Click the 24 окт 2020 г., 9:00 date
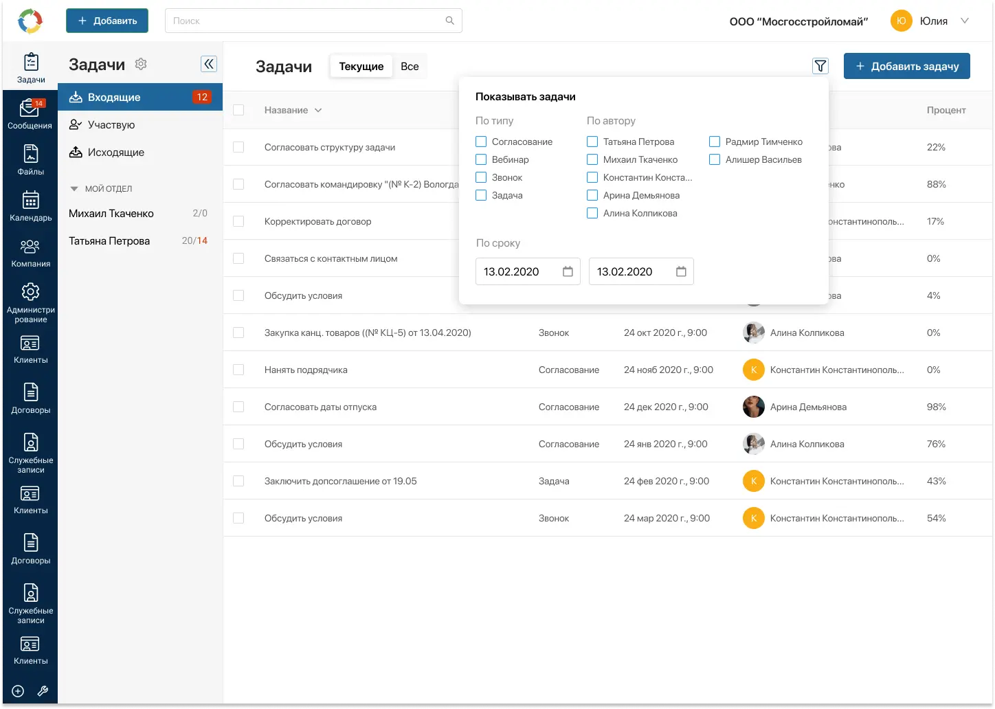The image size is (995, 709). click(665, 333)
